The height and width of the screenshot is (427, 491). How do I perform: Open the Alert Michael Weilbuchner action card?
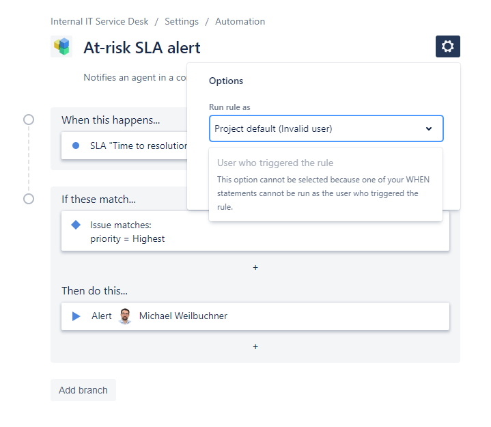click(x=255, y=316)
